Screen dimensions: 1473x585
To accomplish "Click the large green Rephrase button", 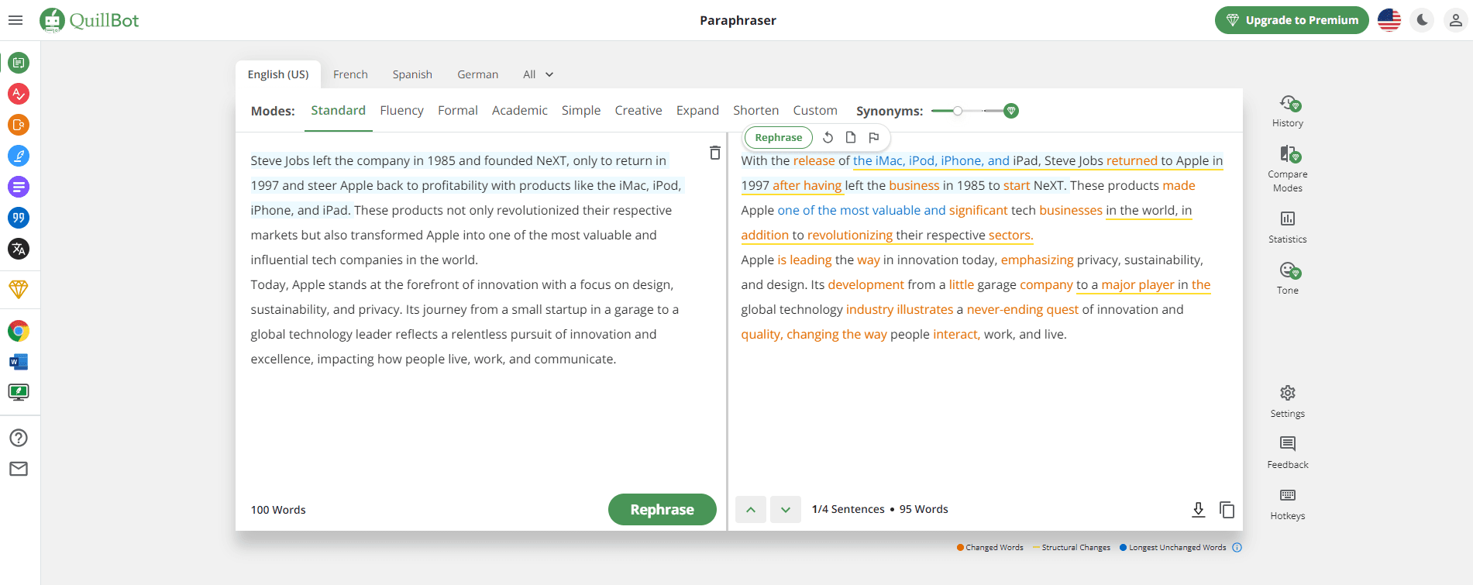I will tap(662, 509).
